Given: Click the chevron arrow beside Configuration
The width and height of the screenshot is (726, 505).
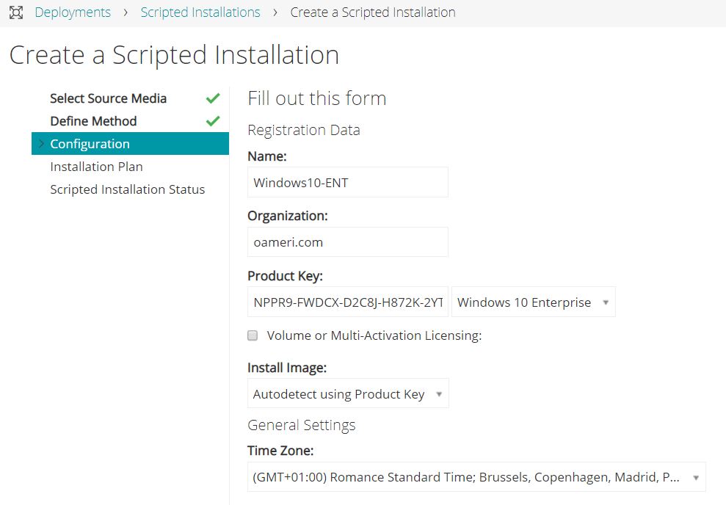Looking at the screenshot, I should pyautogui.click(x=42, y=143).
